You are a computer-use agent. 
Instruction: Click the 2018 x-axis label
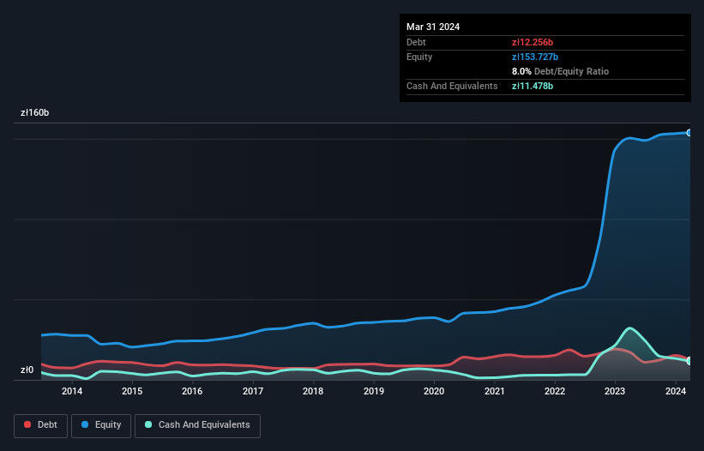coord(313,391)
